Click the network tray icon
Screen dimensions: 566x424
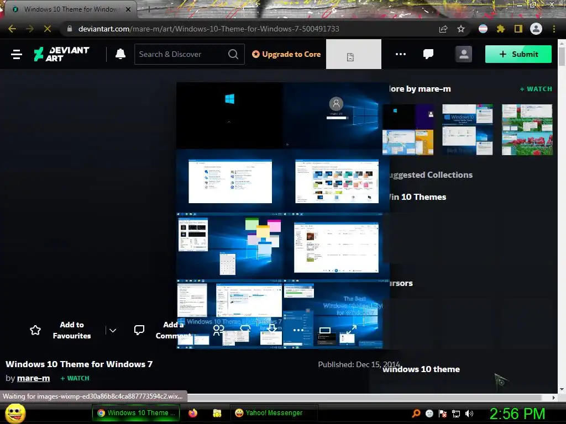[x=456, y=413]
